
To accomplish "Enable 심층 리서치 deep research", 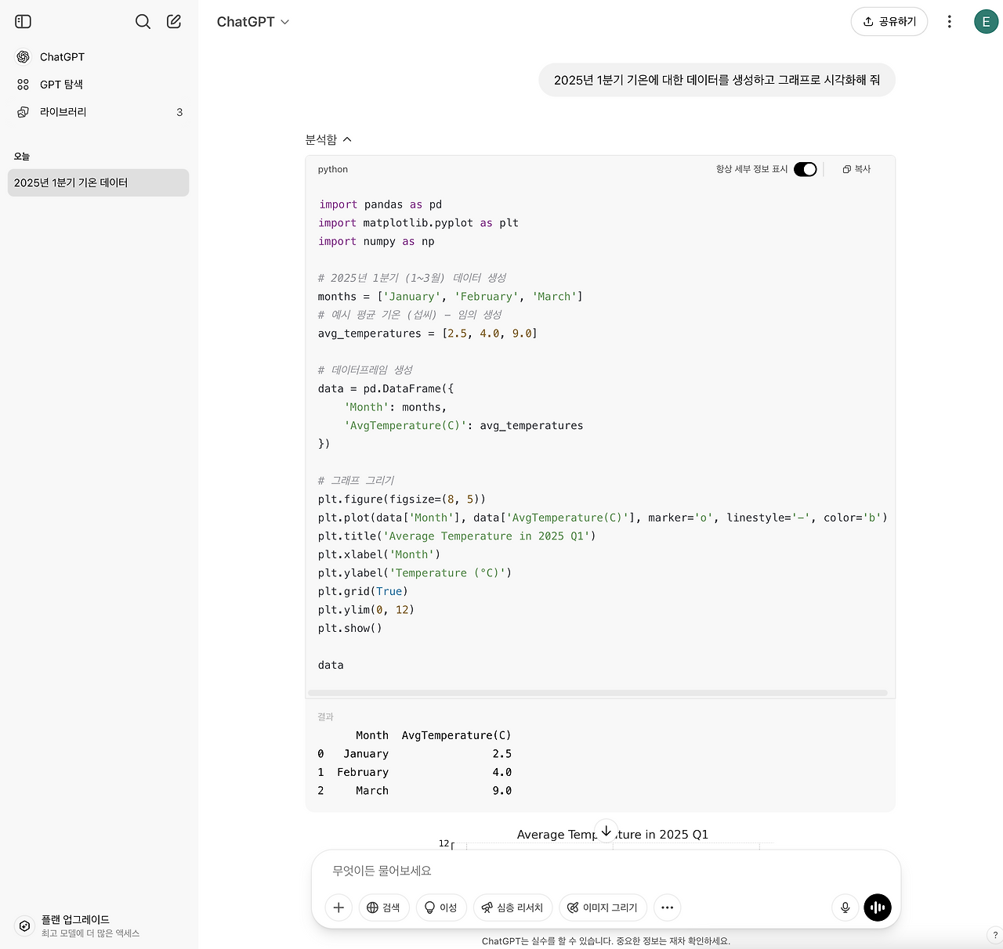I will click(512, 908).
